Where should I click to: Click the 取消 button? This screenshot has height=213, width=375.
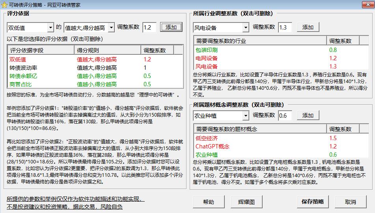[x=351, y=202]
